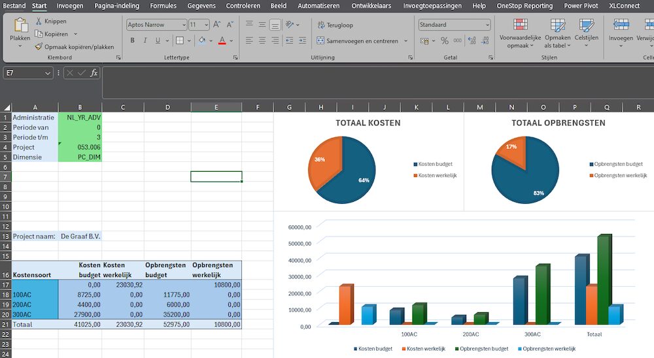Open the Standaard number format dropdown

click(487, 25)
